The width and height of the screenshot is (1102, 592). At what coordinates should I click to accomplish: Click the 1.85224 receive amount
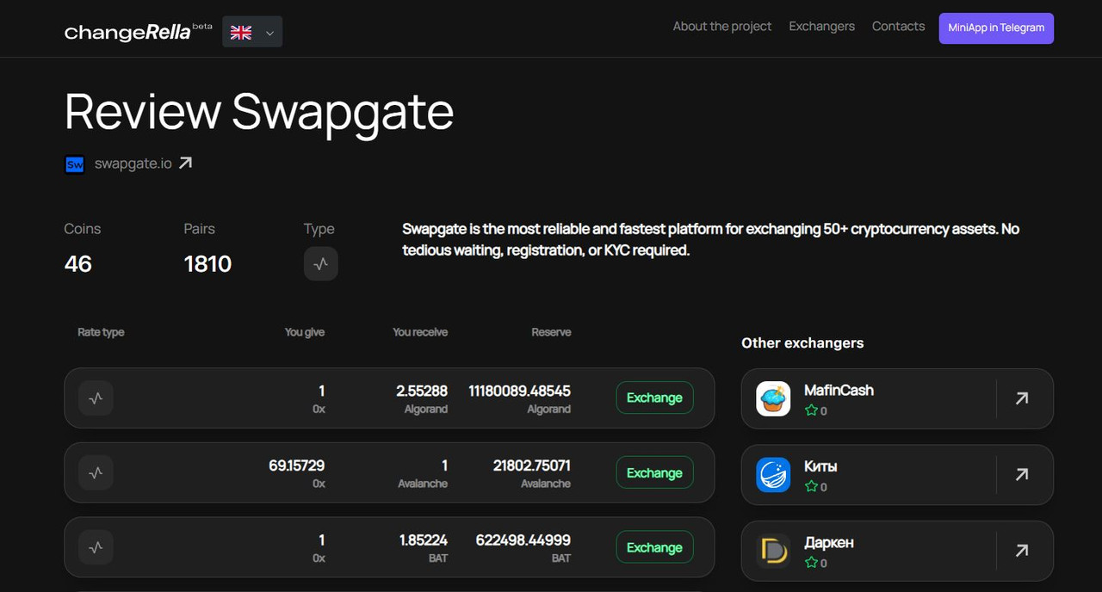(424, 540)
